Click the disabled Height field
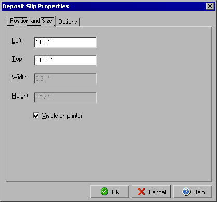 click(x=65, y=97)
